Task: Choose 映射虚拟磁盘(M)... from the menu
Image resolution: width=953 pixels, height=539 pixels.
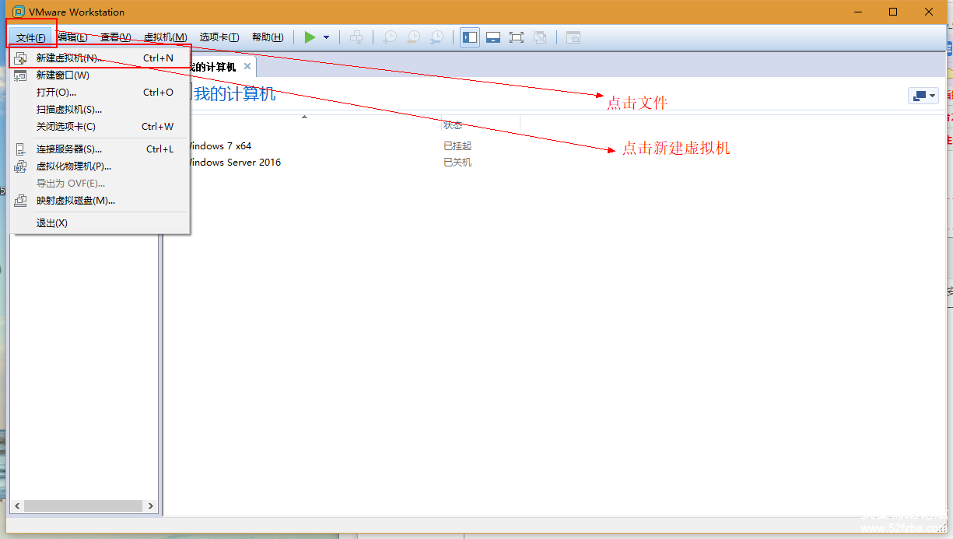Action: (x=99, y=201)
